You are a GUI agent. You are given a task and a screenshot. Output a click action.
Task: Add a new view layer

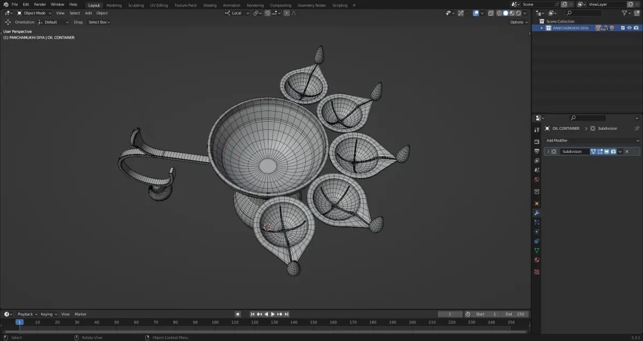pyautogui.click(x=630, y=4)
